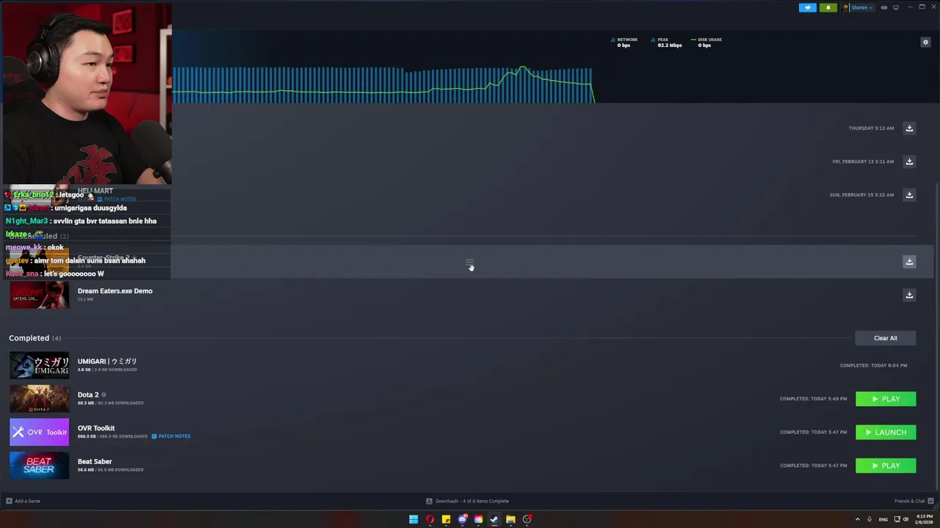940x528 pixels.
Task: Open Discord from taskbar
Action: 462,519
